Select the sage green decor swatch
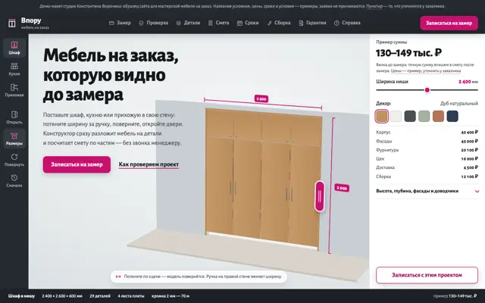Viewport: 485px width, 303px height. [424, 116]
